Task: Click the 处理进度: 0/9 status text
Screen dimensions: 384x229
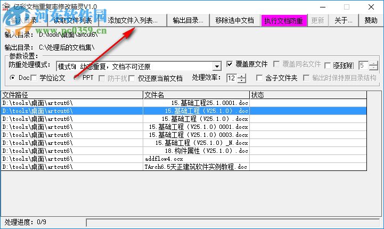Action: 25,222
